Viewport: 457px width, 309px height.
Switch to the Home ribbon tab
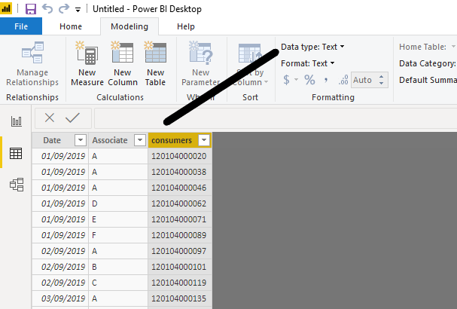click(x=71, y=26)
